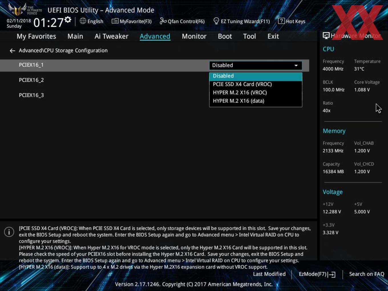The height and width of the screenshot is (291, 388).
Task: Select the Advanced tab
Action: [155, 36]
